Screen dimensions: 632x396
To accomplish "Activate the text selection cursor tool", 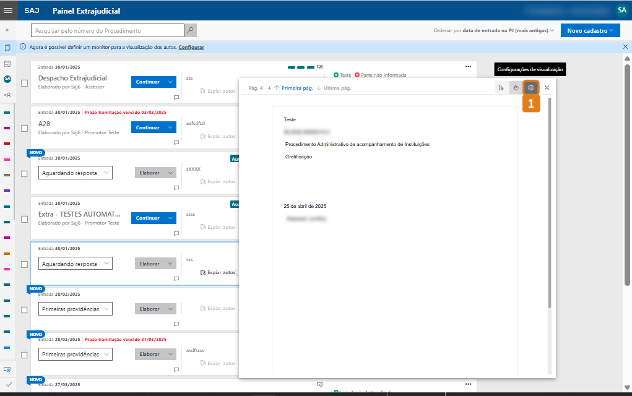I will click(501, 88).
